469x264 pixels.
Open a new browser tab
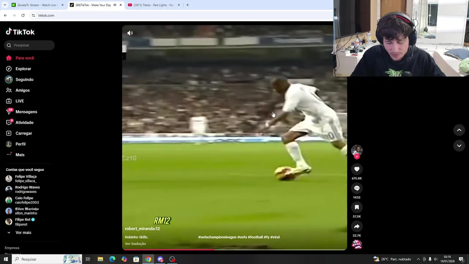[x=188, y=5]
